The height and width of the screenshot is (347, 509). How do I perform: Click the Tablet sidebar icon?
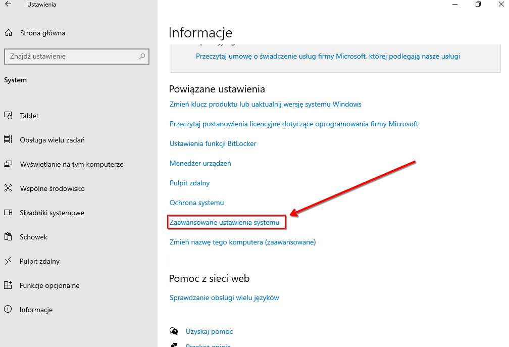tap(8, 116)
